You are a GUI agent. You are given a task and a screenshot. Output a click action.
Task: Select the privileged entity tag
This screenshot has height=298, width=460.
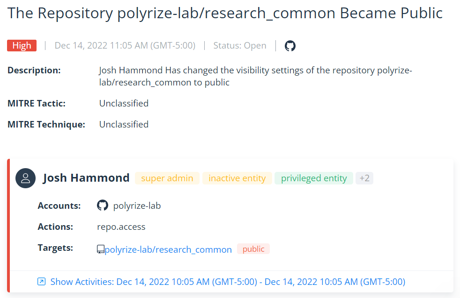pyautogui.click(x=314, y=178)
